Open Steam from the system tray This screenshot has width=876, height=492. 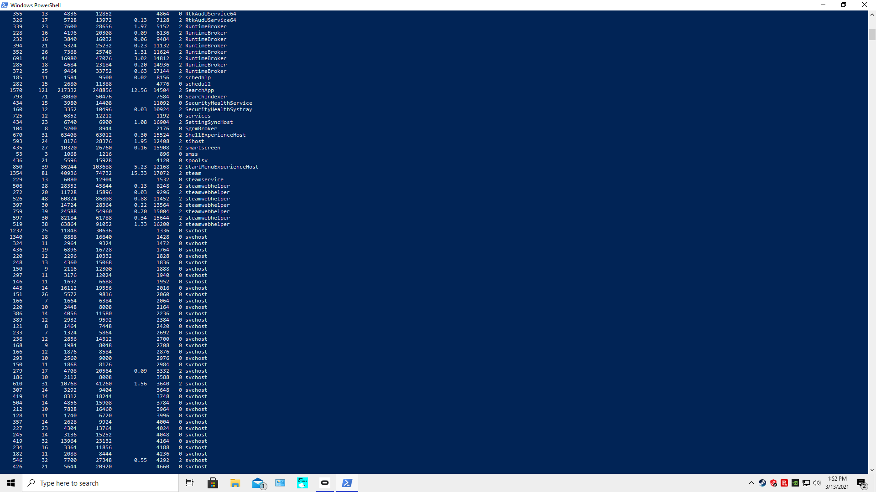click(x=762, y=483)
